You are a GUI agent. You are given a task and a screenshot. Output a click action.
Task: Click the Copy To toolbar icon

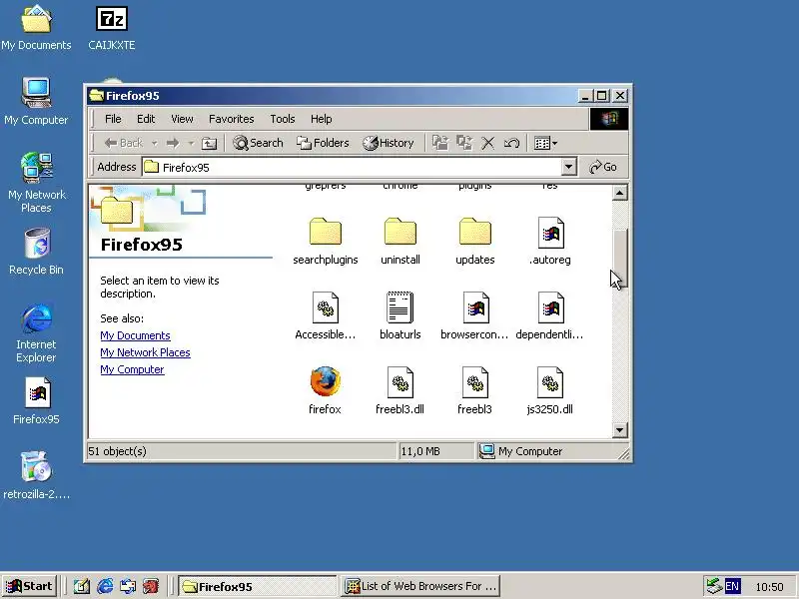coord(464,143)
